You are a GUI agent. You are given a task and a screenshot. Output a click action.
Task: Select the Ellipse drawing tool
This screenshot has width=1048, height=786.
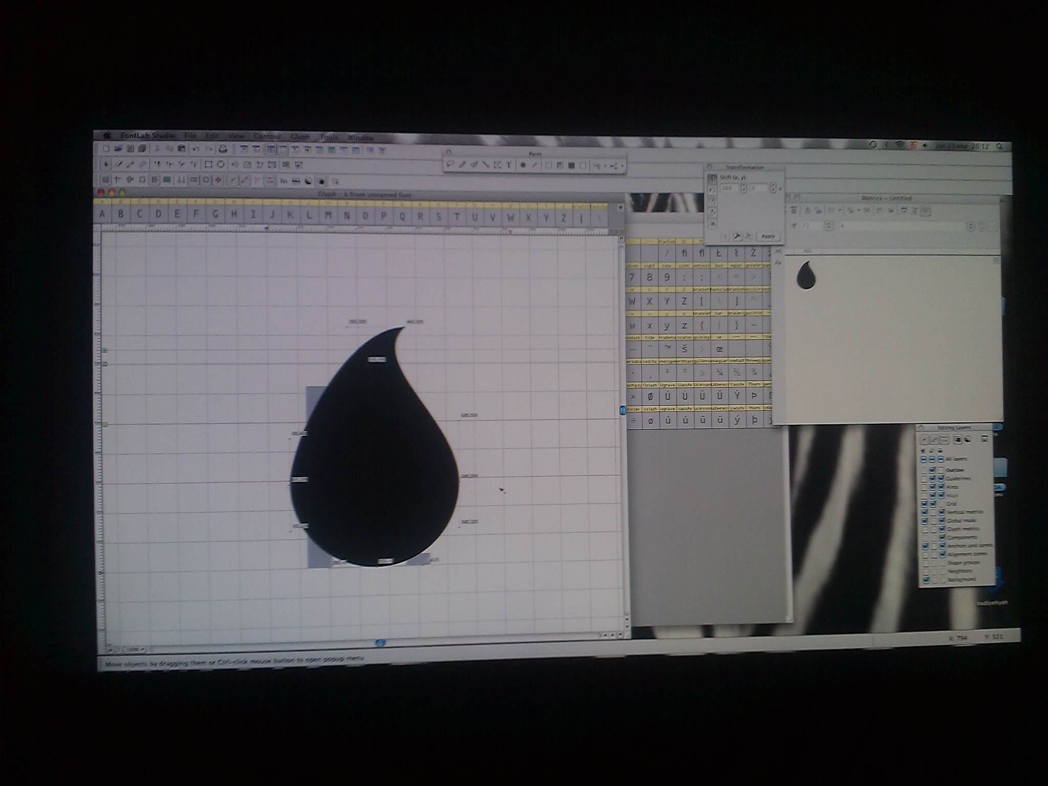coord(221,165)
